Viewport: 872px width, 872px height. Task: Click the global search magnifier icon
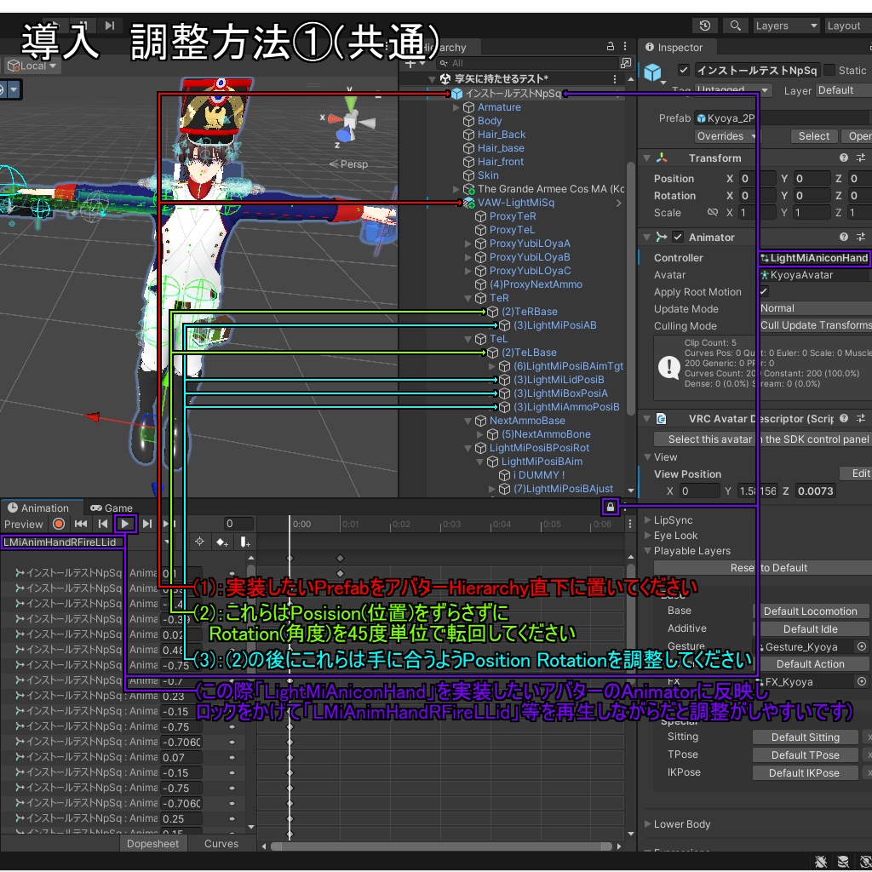(735, 26)
